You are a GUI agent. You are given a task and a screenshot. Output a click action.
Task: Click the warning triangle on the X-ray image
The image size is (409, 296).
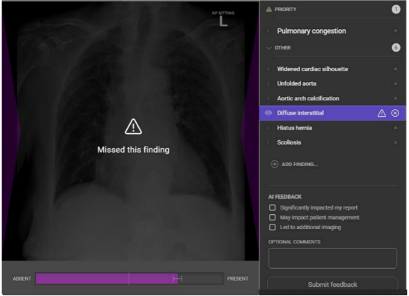click(x=133, y=126)
